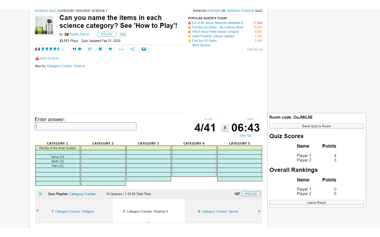The image size is (380, 237).
Task: Click the Earth [X] cell
Action: (x=58, y=161)
